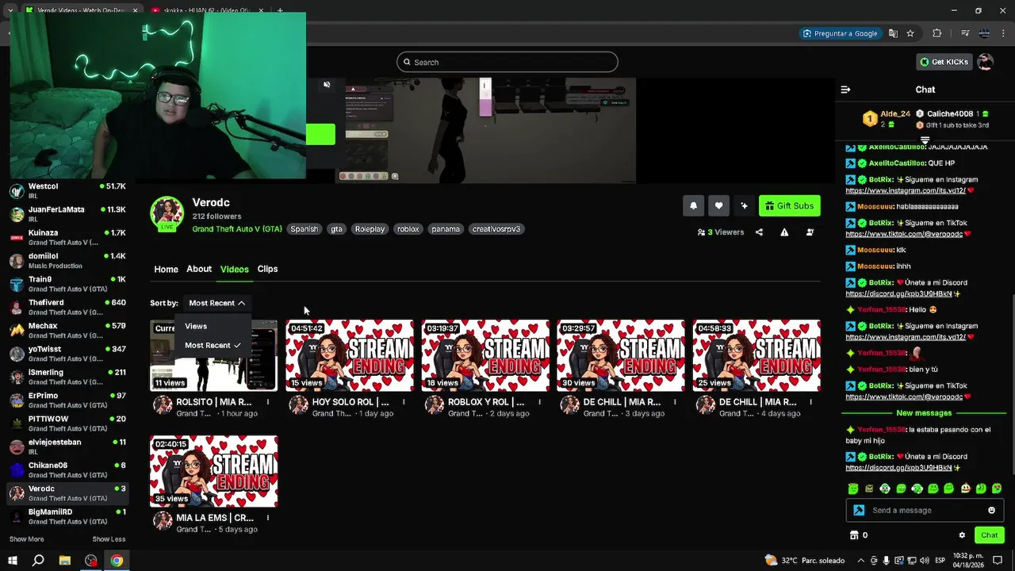Click Preguntar a Google button
Viewport: 1015px width, 571px height.
pos(840,33)
